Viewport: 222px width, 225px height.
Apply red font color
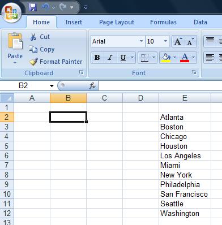185,58
